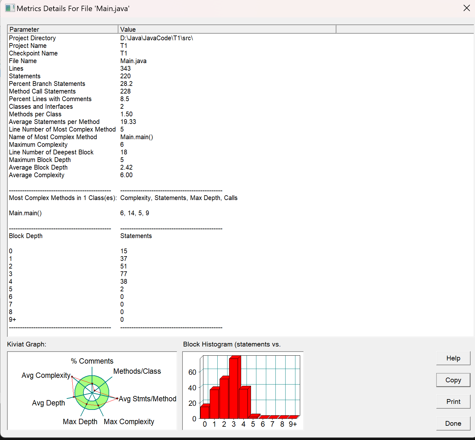Click statements count 38 for depth 4
Screen dimensions: 475x440
click(x=124, y=281)
